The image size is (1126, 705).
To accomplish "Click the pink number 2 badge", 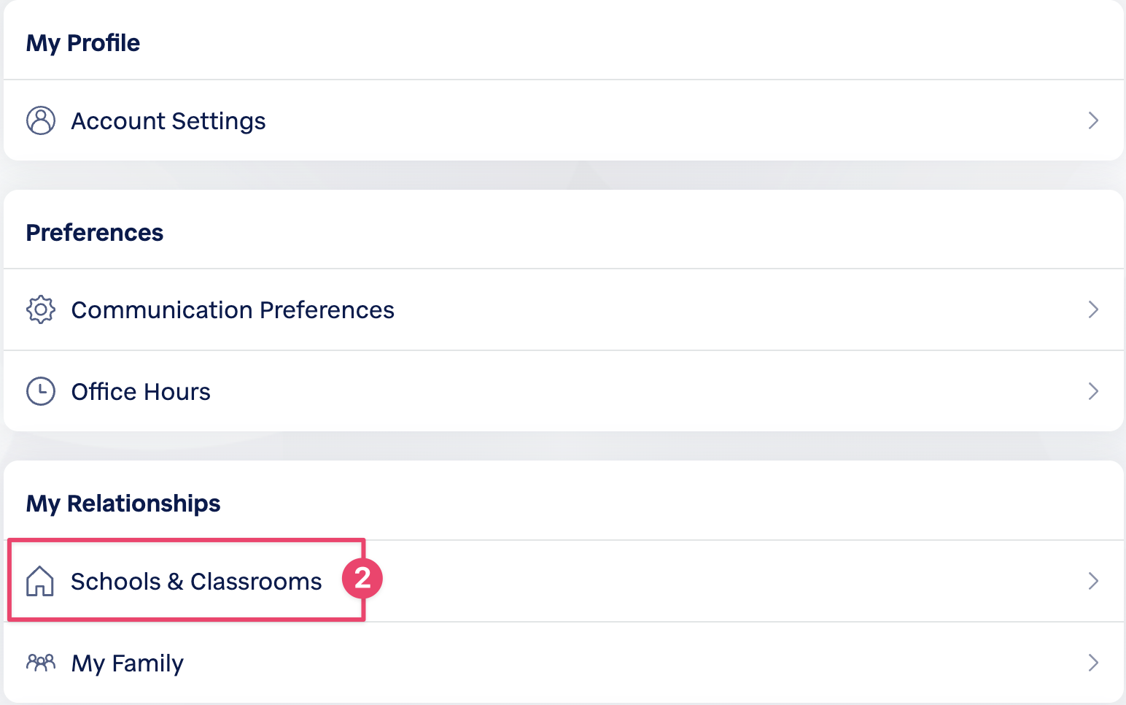I will [362, 578].
